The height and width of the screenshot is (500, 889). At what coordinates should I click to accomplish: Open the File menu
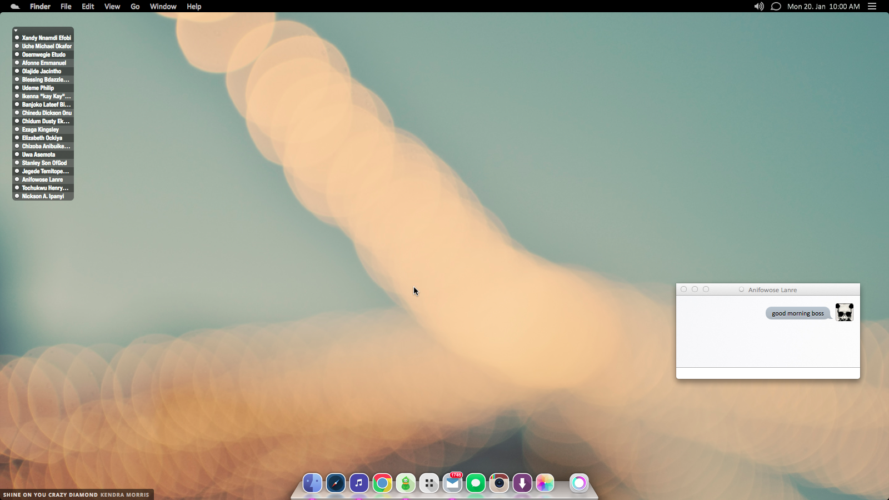66,7
